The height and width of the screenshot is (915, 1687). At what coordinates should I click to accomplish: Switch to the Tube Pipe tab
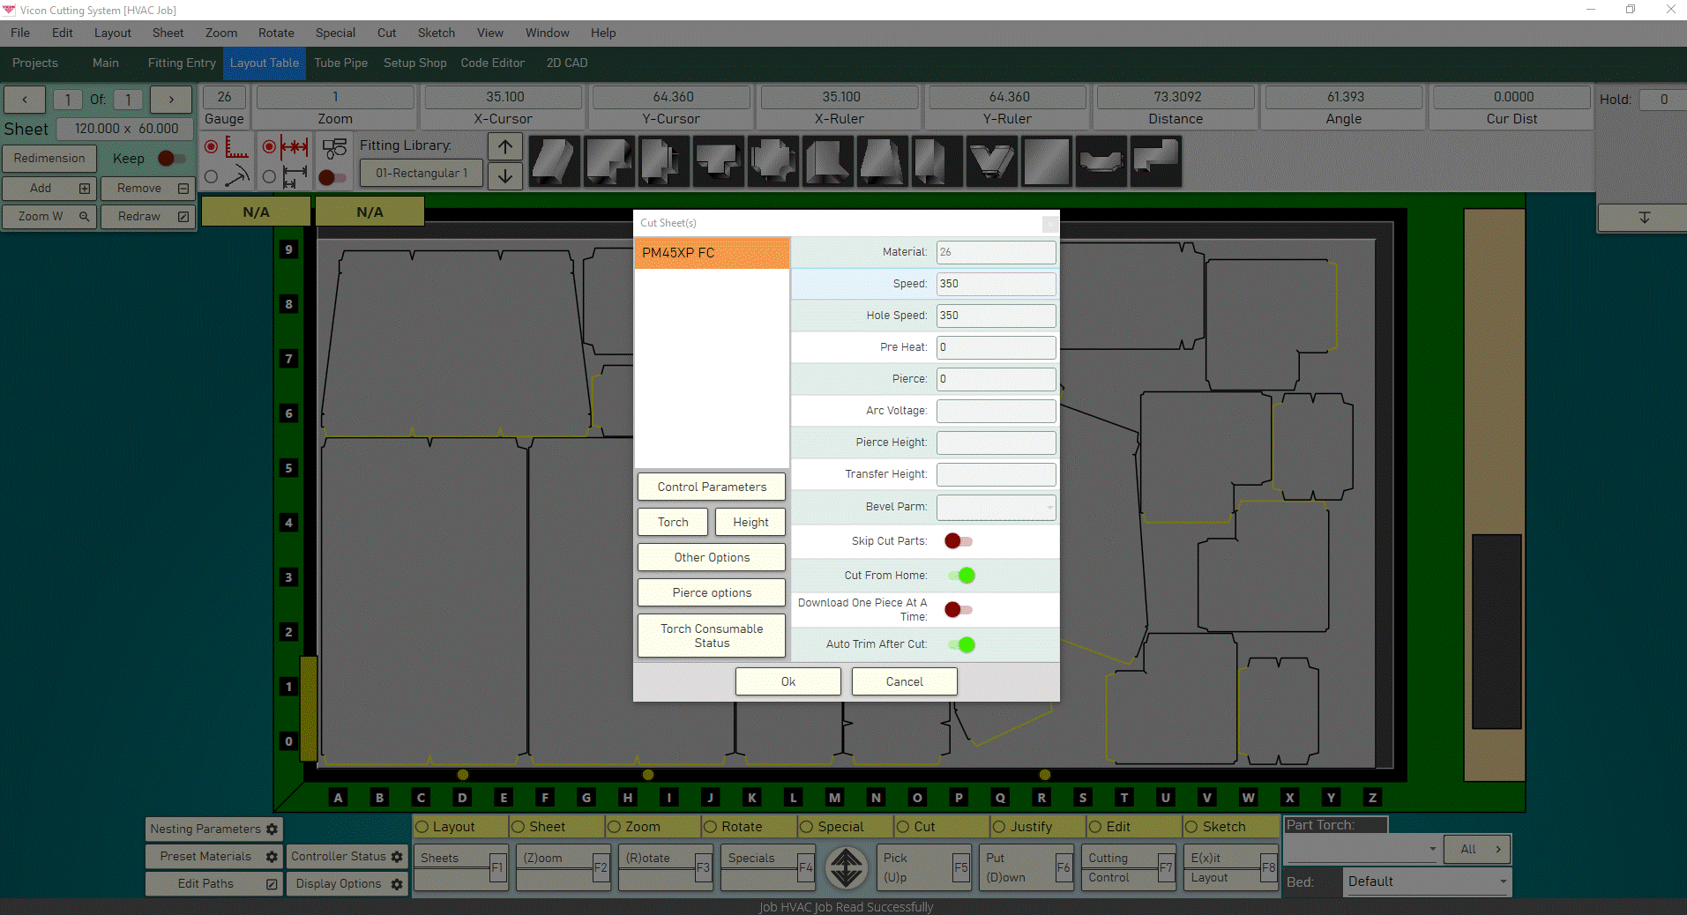coord(340,63)
